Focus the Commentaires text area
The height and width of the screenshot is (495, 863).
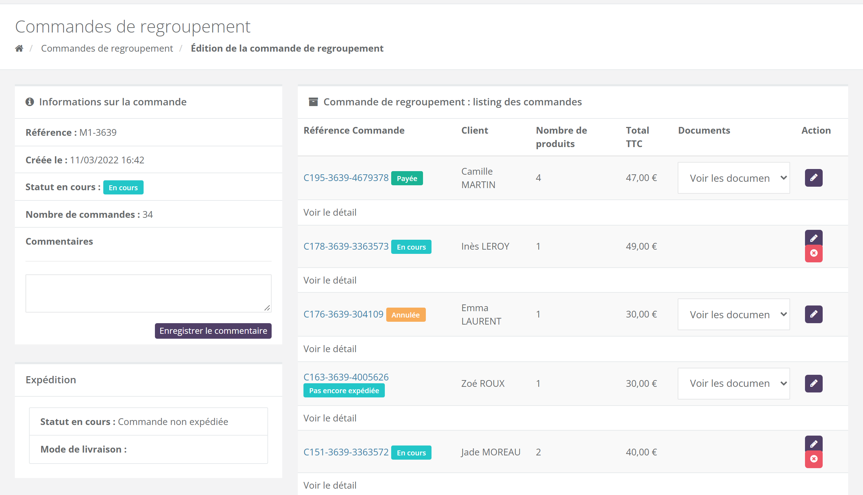(149, 293)
